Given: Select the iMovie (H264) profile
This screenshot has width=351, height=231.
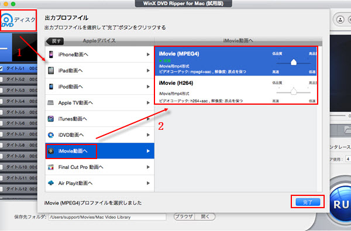Looking at the screenshot, I should pyautogui.click(x=236, y=89).
